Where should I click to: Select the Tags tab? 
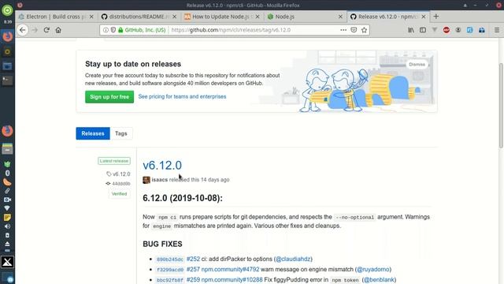tap(121, 133)
